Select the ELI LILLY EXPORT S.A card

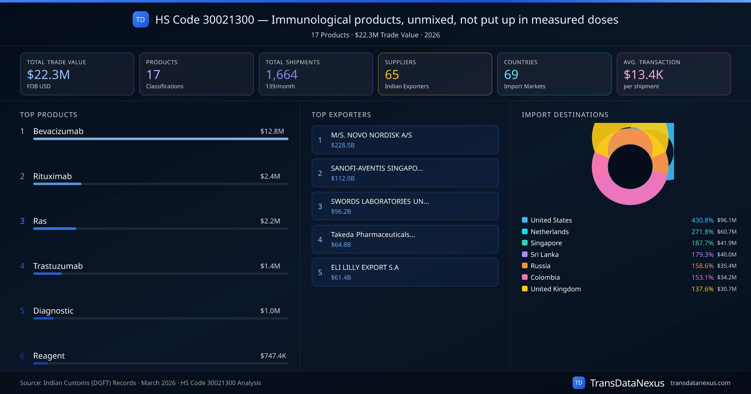click(405, 272)
